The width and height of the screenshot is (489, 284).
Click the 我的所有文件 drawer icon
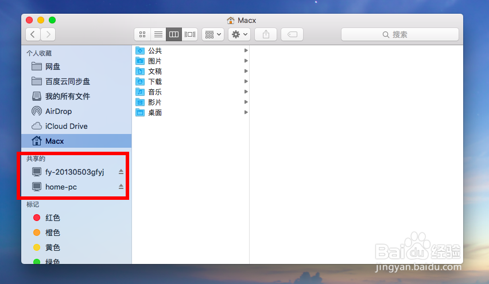[x=37, y=96]
